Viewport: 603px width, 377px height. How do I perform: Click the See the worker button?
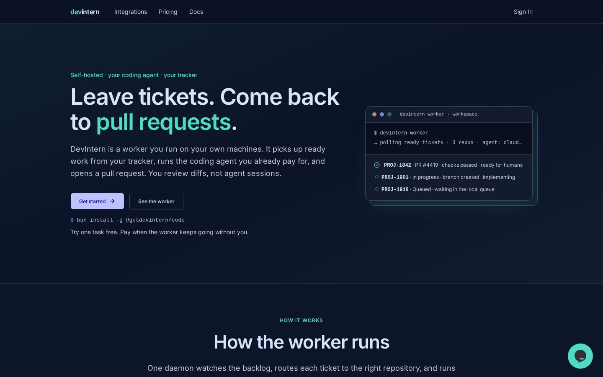click(156, 201)
